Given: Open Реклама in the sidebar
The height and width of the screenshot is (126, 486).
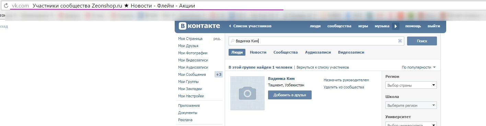Looking at the screenshot, I should point(185,120).
